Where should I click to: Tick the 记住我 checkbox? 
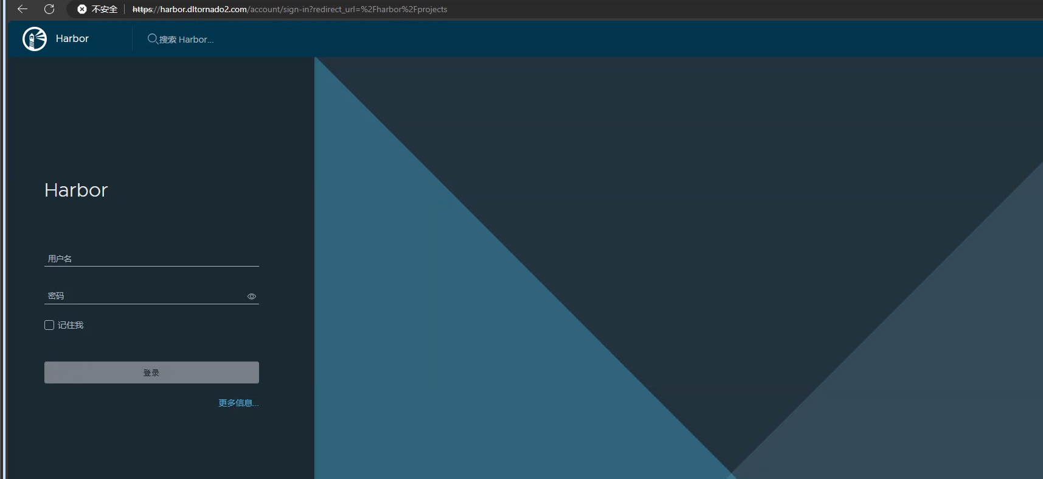click(x=49, y=325)
